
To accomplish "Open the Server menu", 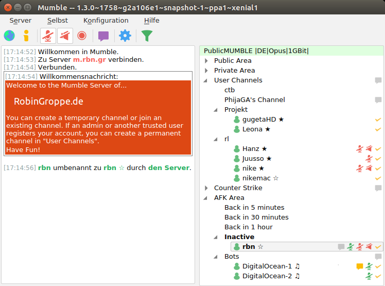I will click(21, 21).
